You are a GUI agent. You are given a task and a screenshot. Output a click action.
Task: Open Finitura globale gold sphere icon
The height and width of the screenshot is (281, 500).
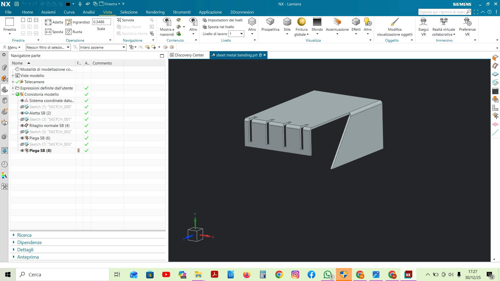point(301,22)
